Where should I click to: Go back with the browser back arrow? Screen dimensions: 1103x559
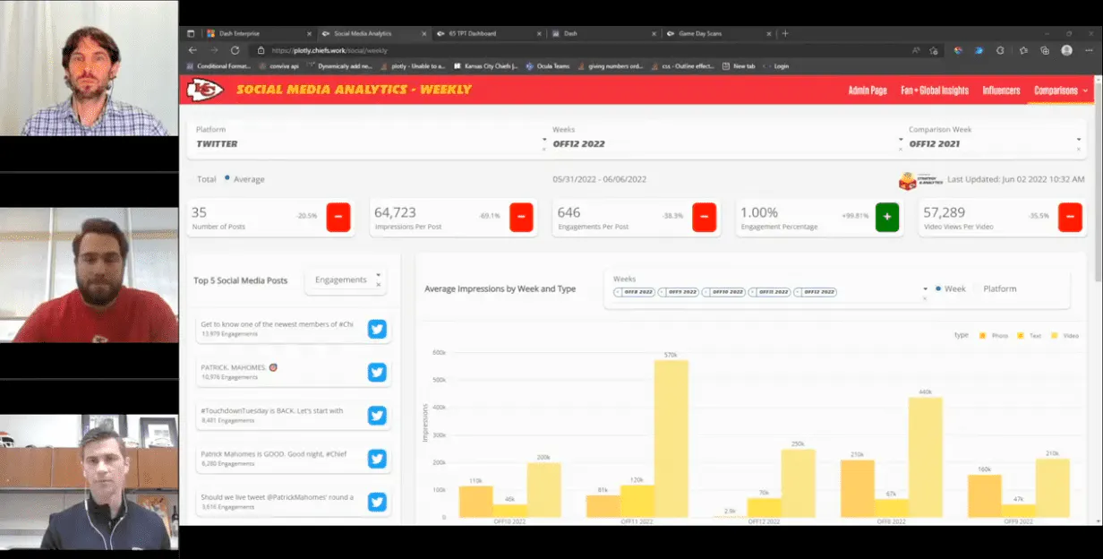(x=192, y=50)
